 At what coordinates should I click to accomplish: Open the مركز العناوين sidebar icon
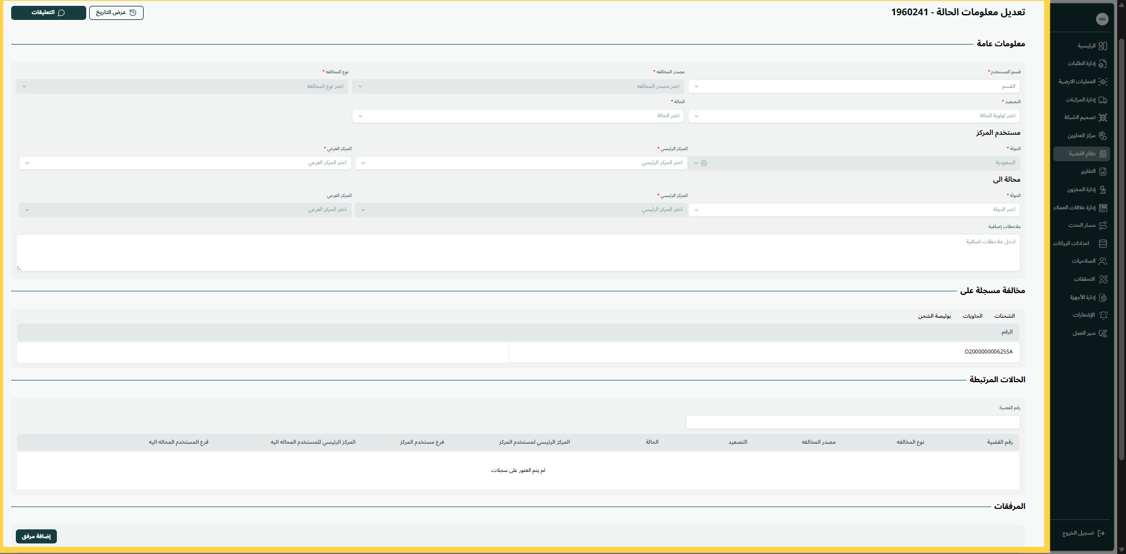[1103, 135]
